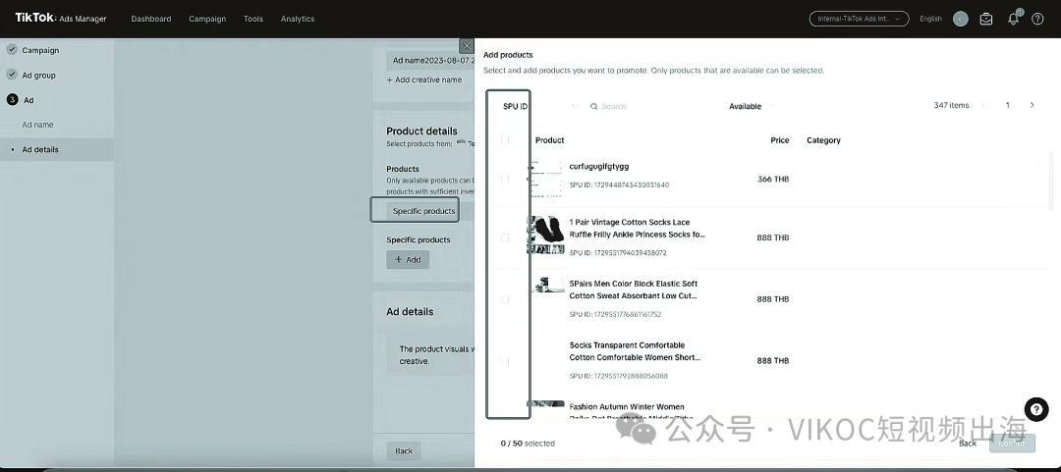Switch to the Analytics menu
The image size is (1061, 472).
pos(298,19)
